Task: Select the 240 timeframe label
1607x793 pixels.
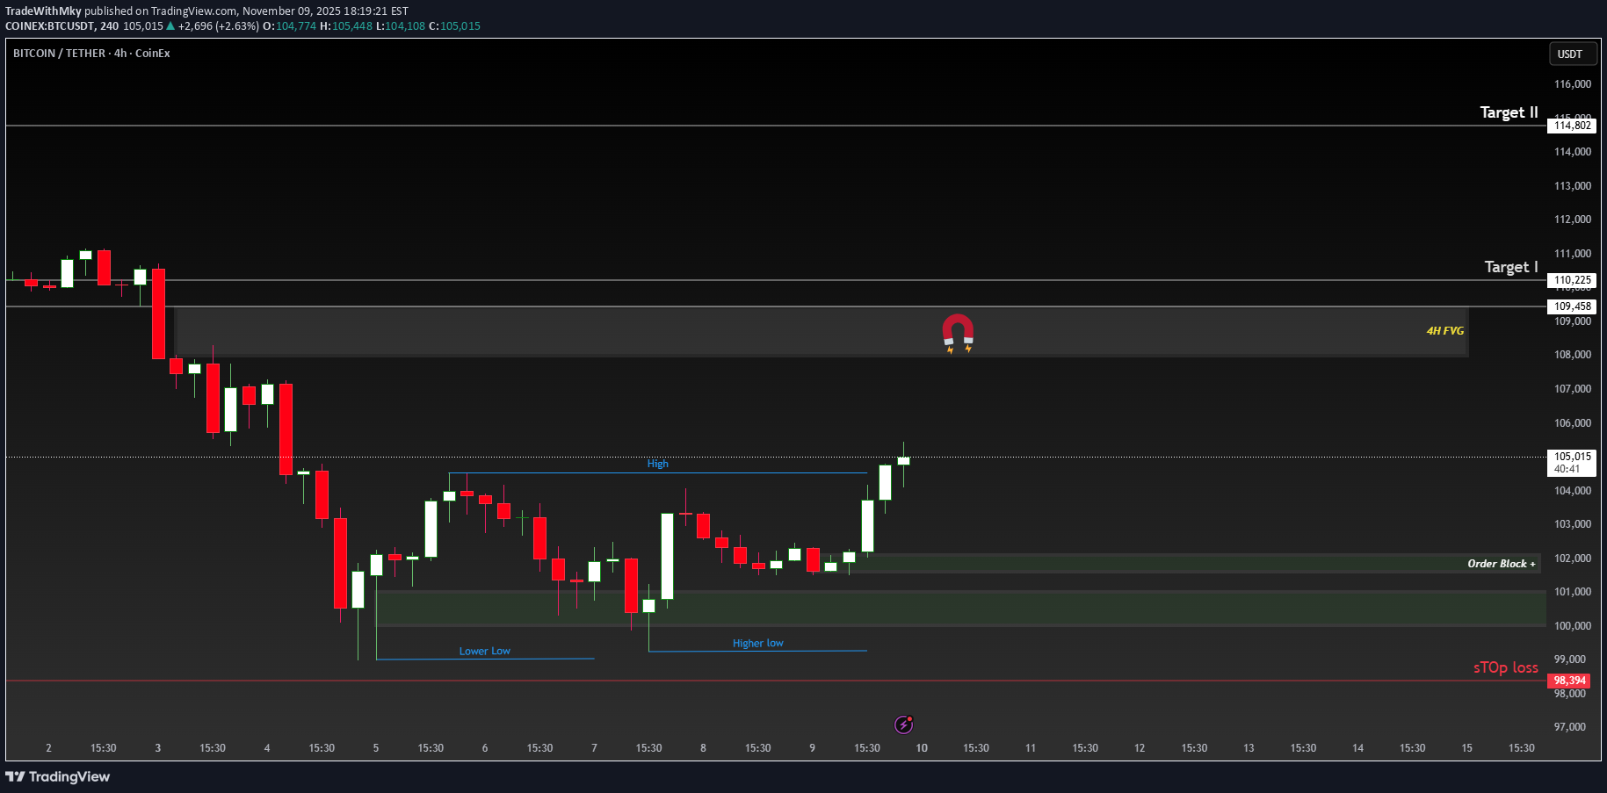Action: point(109,26)
